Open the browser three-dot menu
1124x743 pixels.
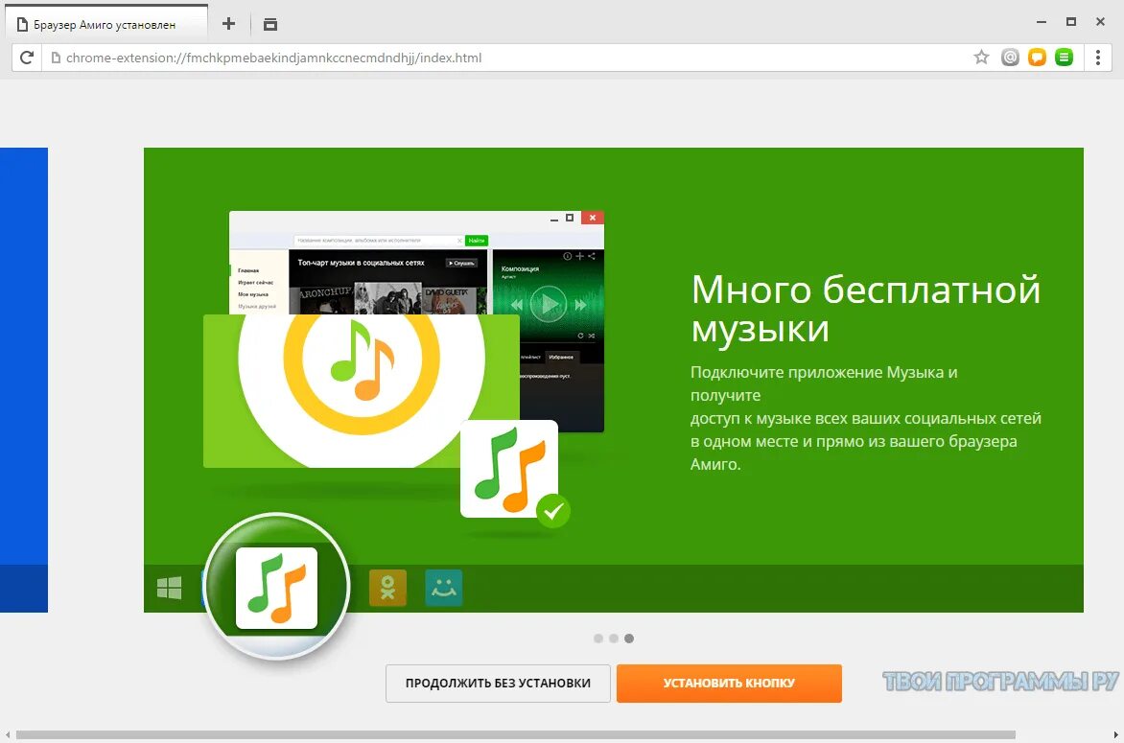tap(1097, 58)
